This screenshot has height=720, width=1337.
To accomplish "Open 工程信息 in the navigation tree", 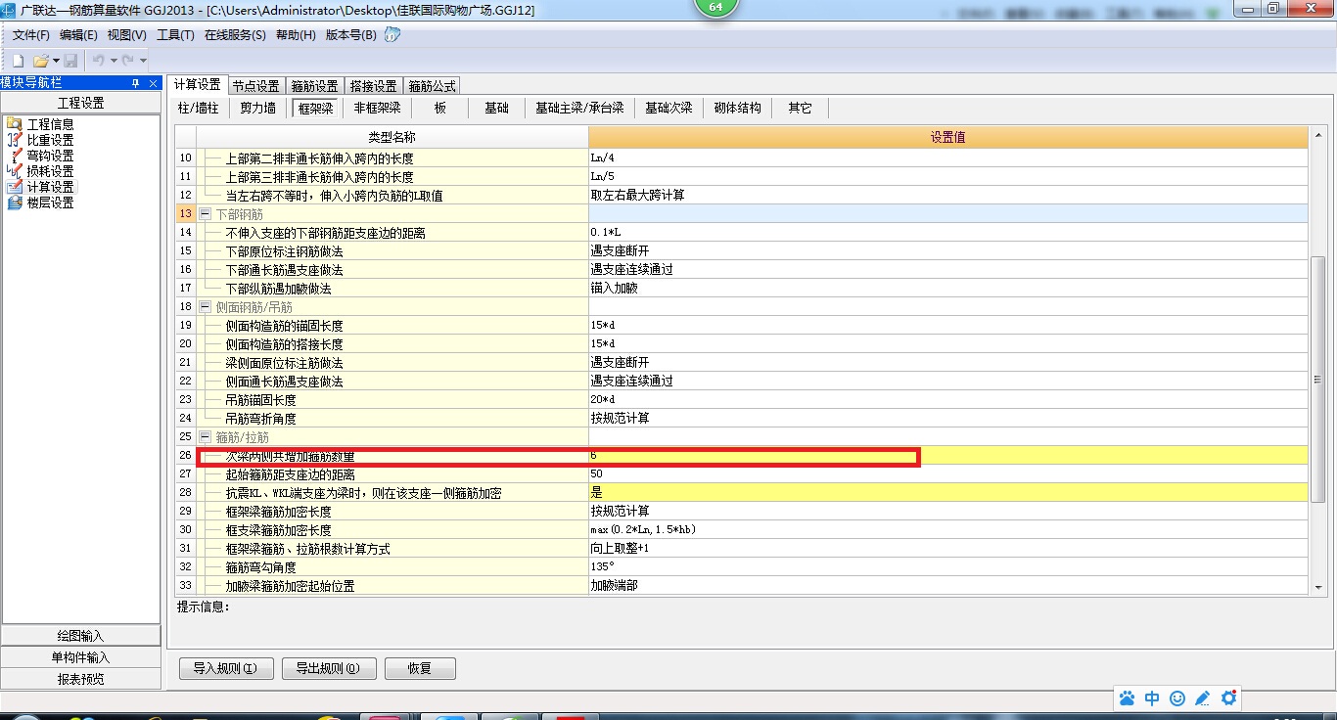I will (50, 124).
